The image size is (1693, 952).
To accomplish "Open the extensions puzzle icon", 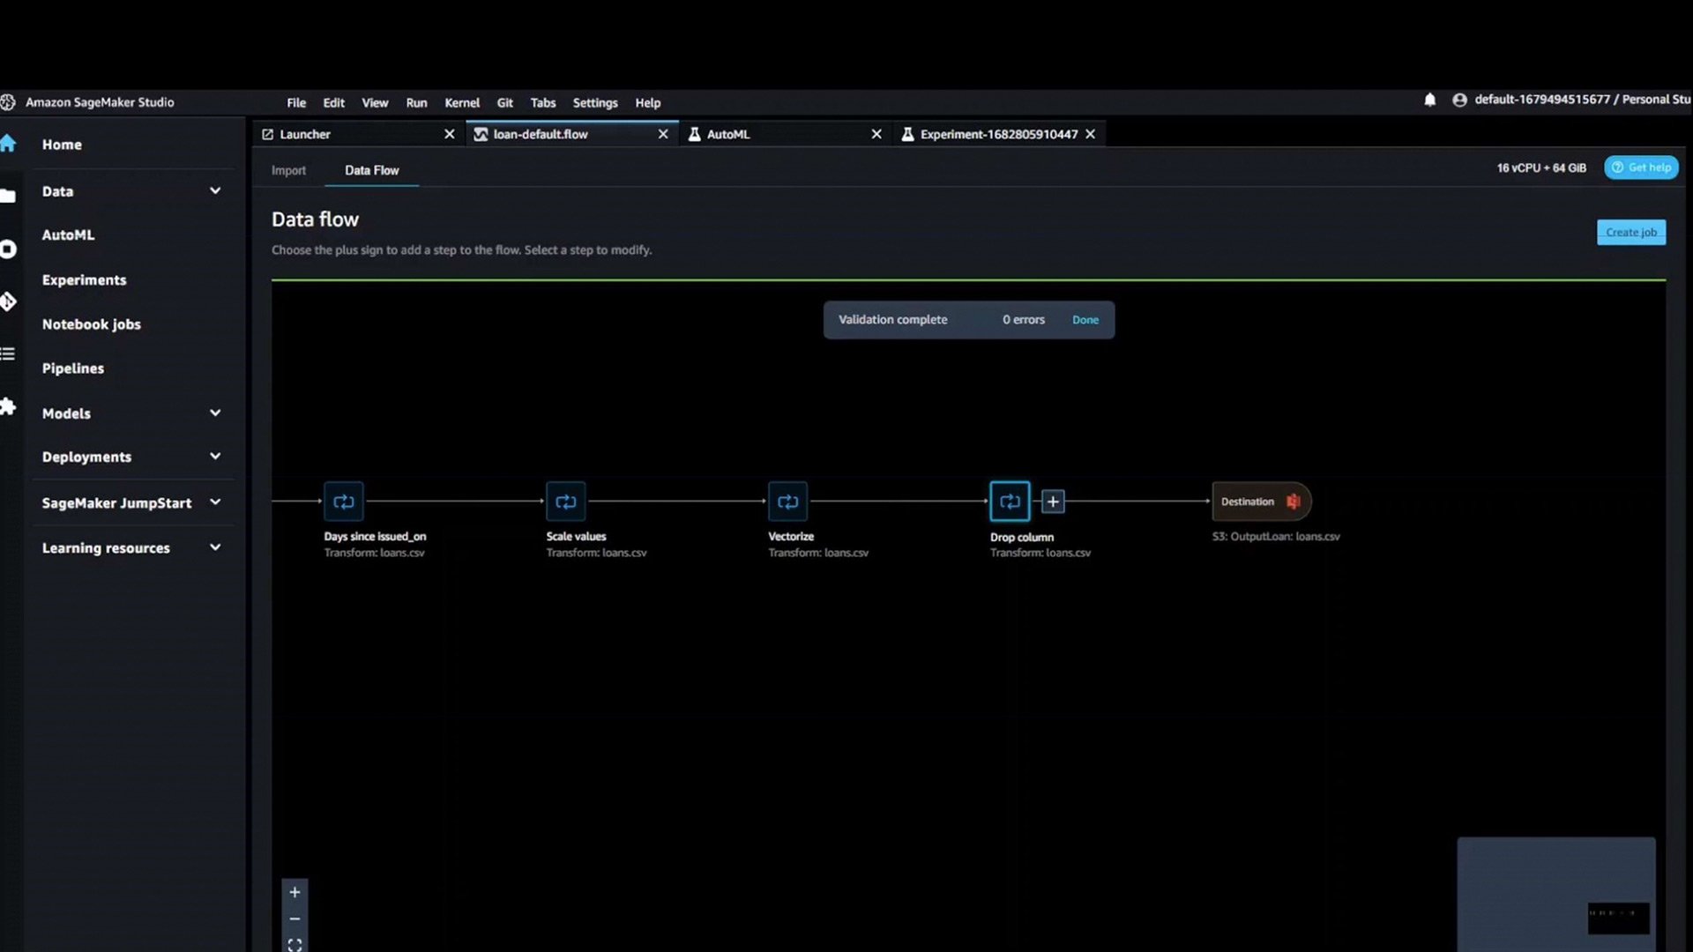I will click(x=8, y=406).
